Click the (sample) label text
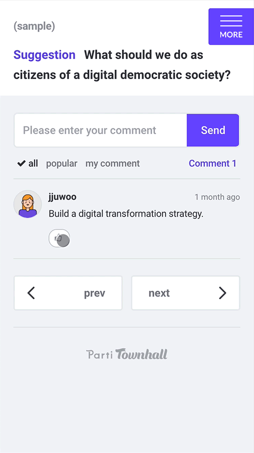The height and width of the screenshot is (453, 254). [x=34, y=26]
